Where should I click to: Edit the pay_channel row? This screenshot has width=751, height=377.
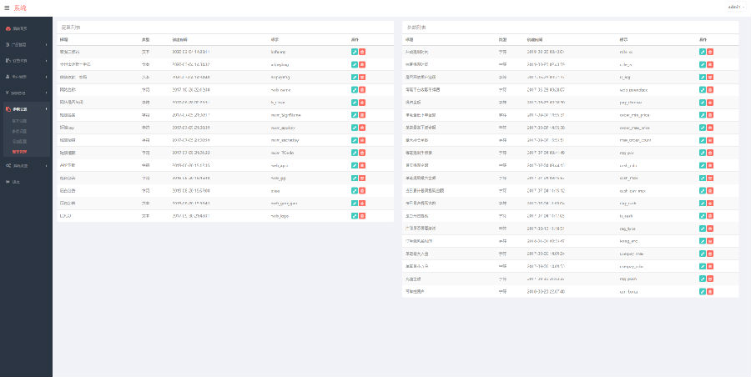pos(702,102)
